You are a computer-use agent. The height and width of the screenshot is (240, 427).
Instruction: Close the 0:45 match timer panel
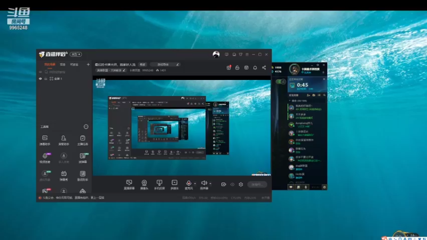click(324, 79)
